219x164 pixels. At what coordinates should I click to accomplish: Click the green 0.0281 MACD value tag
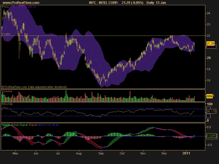click(x=211, y=136)
